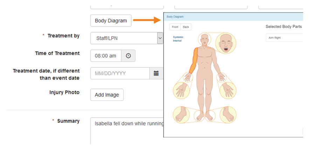Select the torso on the body diagram
The image size is (309, 150).
[205, 61]
